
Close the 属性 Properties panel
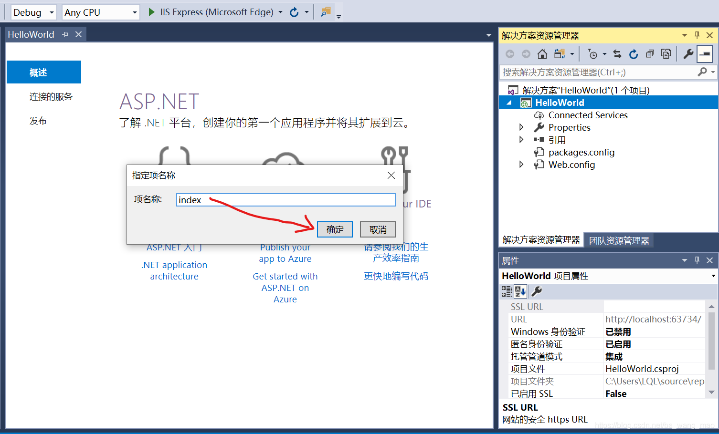click(x=710, y=260)
